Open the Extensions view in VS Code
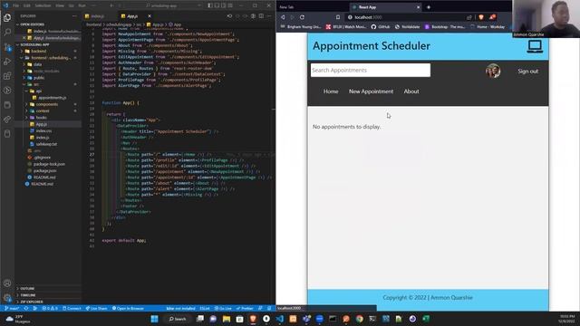This screenshot has width=580, height=326. (x=7, y=76)
